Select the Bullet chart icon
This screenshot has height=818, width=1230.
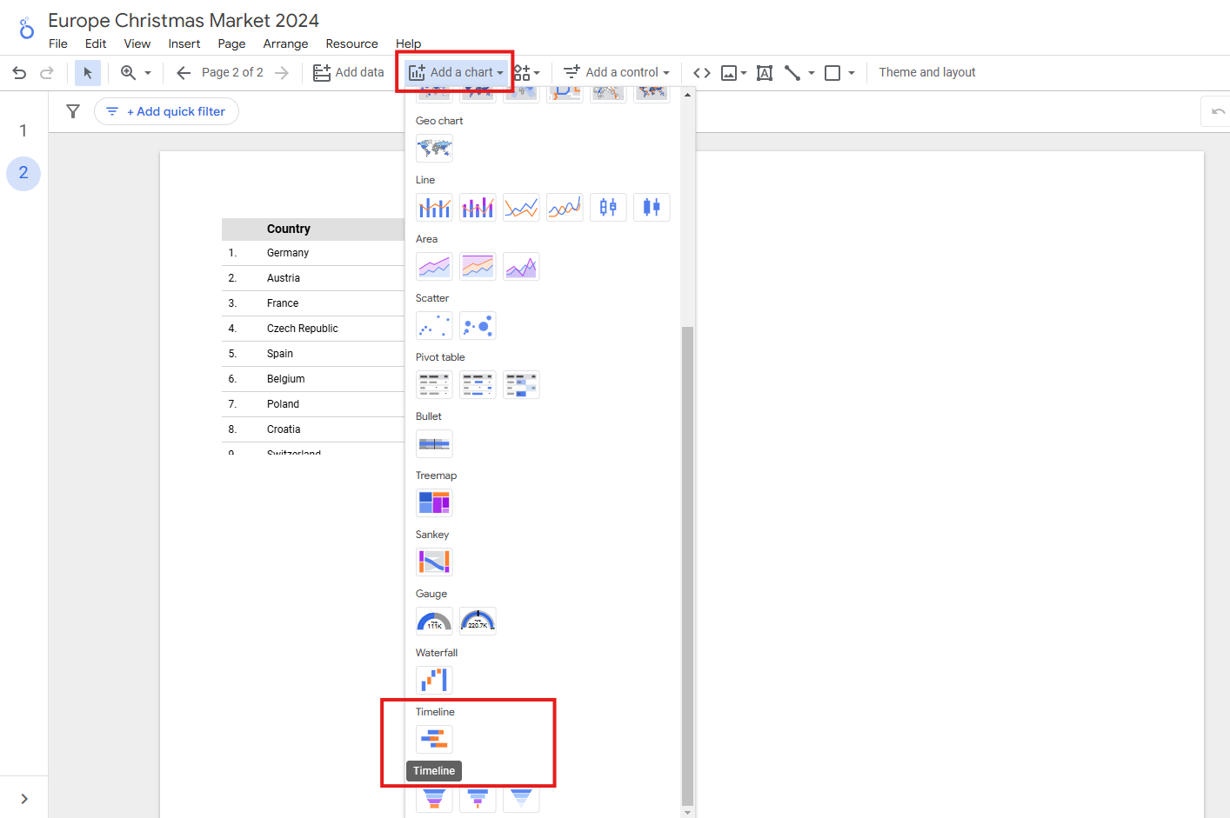434,444
